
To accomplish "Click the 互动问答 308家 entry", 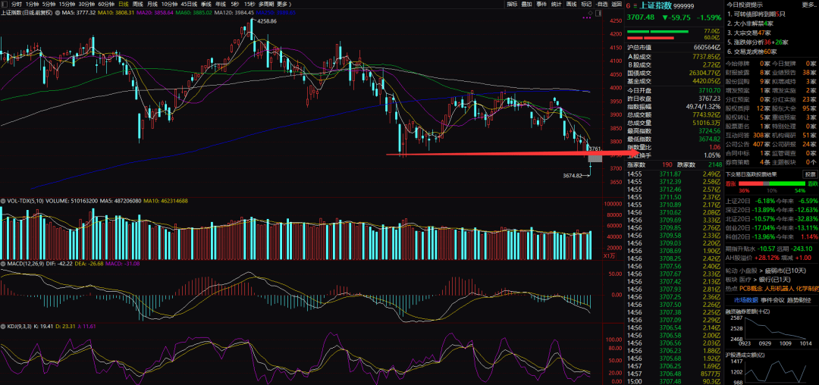I will (x=749, y=135).
